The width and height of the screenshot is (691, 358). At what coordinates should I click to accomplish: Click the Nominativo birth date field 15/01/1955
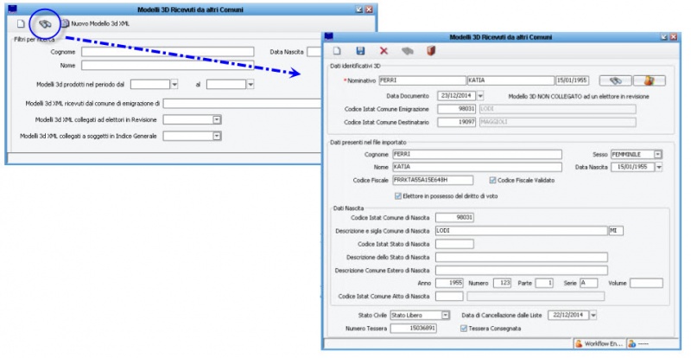coord(572,80)
